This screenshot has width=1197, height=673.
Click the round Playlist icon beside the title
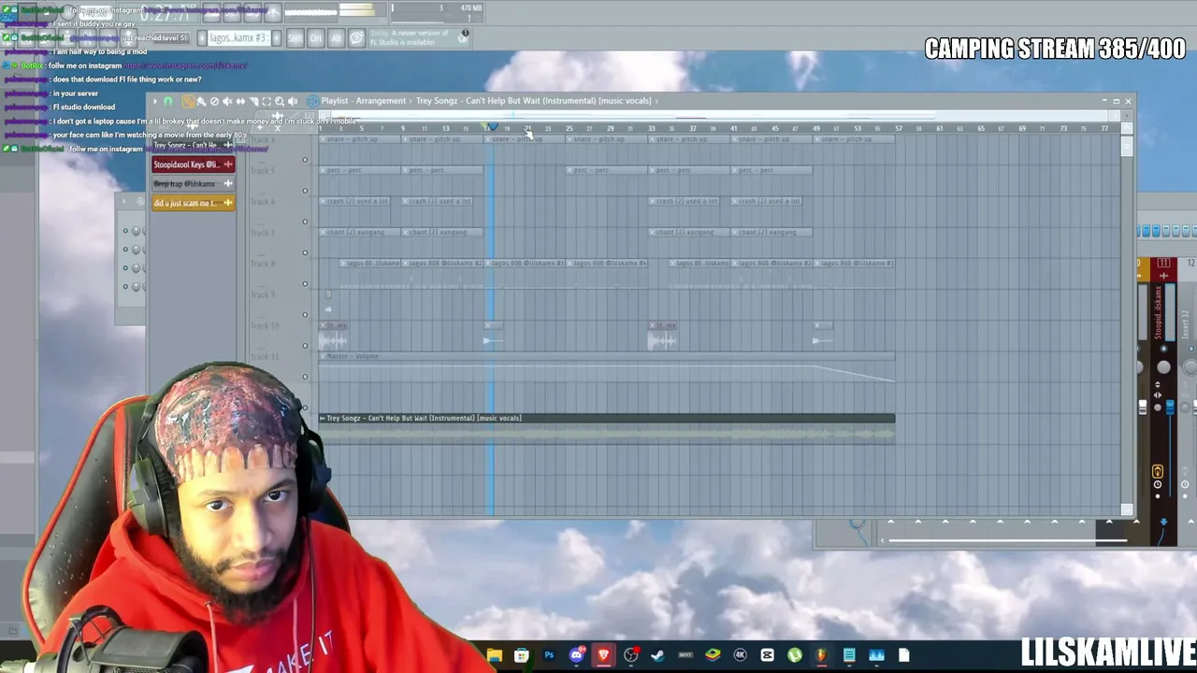(312, 101)
